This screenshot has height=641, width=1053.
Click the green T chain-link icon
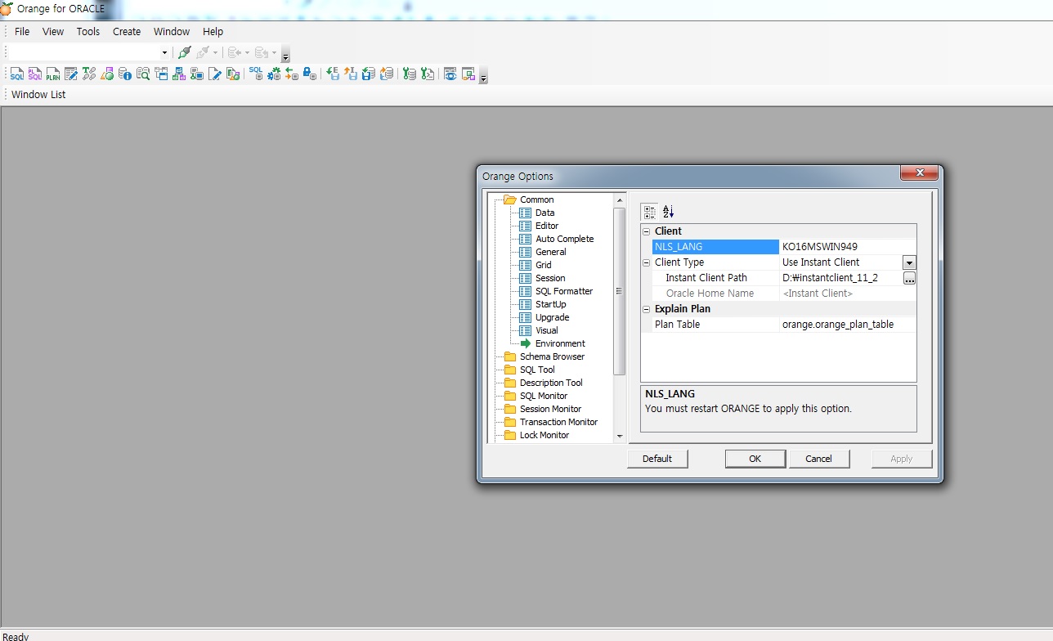tap(89, 74)
